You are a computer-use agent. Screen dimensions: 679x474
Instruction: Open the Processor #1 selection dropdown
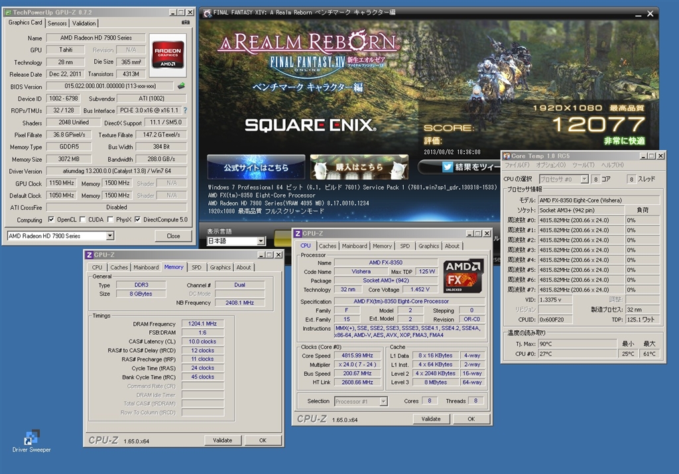383,402
